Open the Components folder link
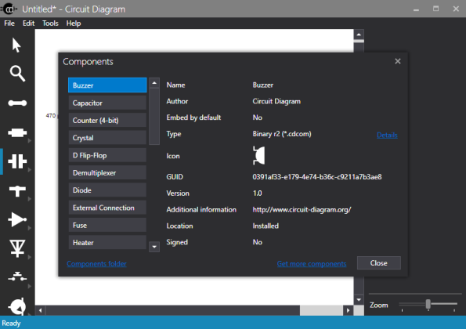This screenshot has height=329, width=466. tap(96, 264)
